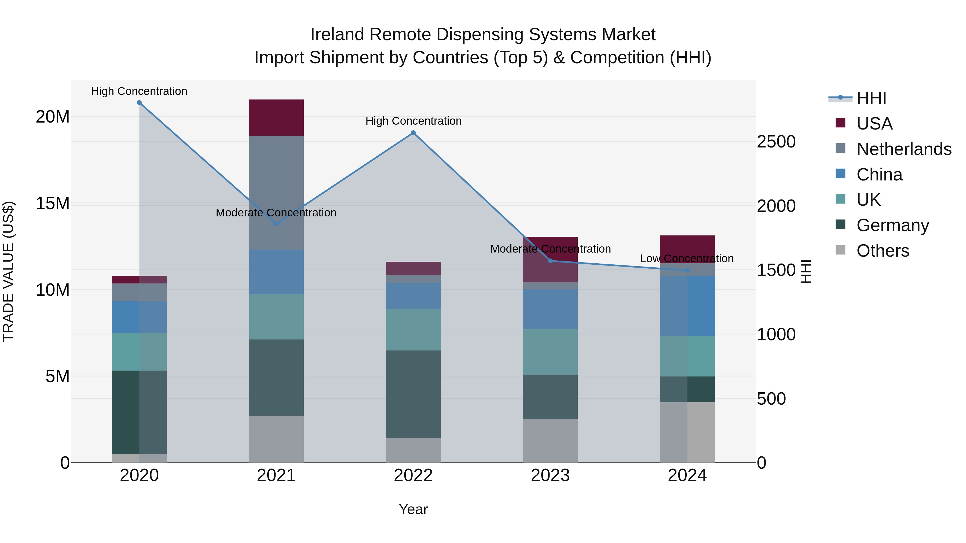Click the China segment of 2021 bar

276,272
